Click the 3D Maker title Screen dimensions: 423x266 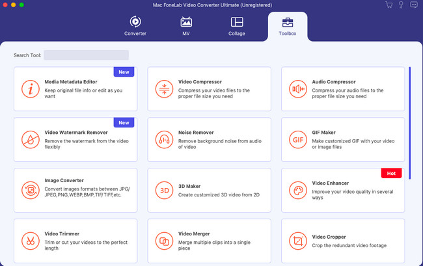pos(189,186)
